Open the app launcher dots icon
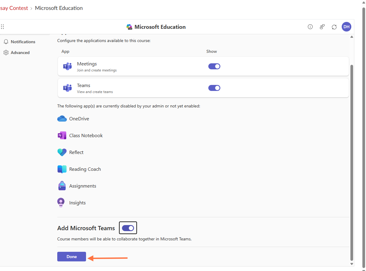Image resolution: width=366 pixels, height=271 pixels. pos(2,27)
